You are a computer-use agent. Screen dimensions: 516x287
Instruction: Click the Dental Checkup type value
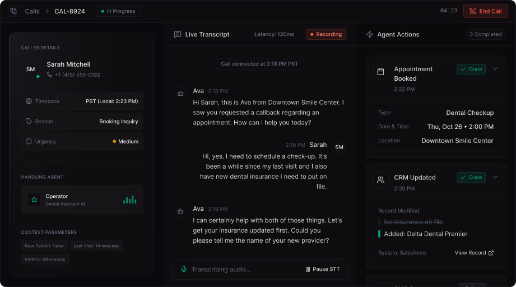coord(470,113)
